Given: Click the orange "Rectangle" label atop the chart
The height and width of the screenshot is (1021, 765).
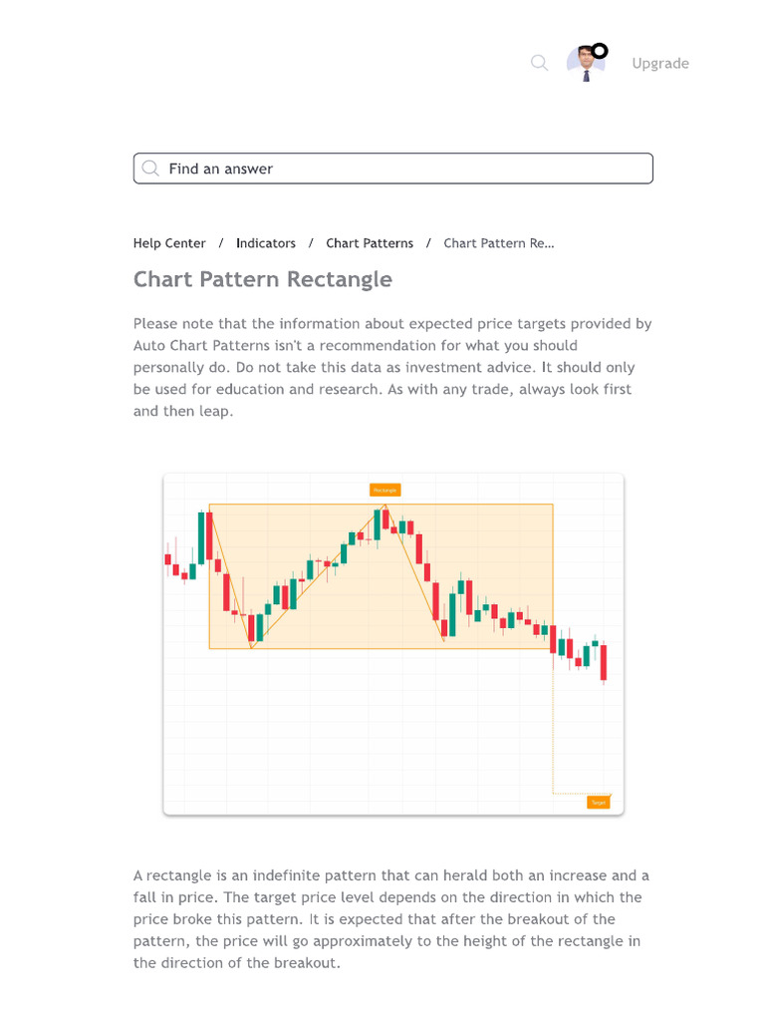Looking at the screenshot, I should point(384,490).
